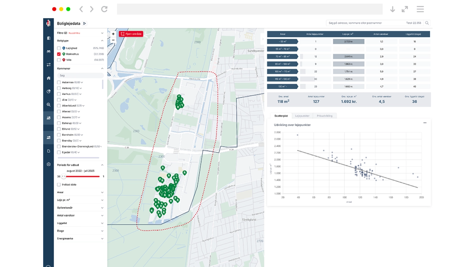Click the search icon in address field
The height and width of the screenshot is (267, 476).
tap(427, 23)
